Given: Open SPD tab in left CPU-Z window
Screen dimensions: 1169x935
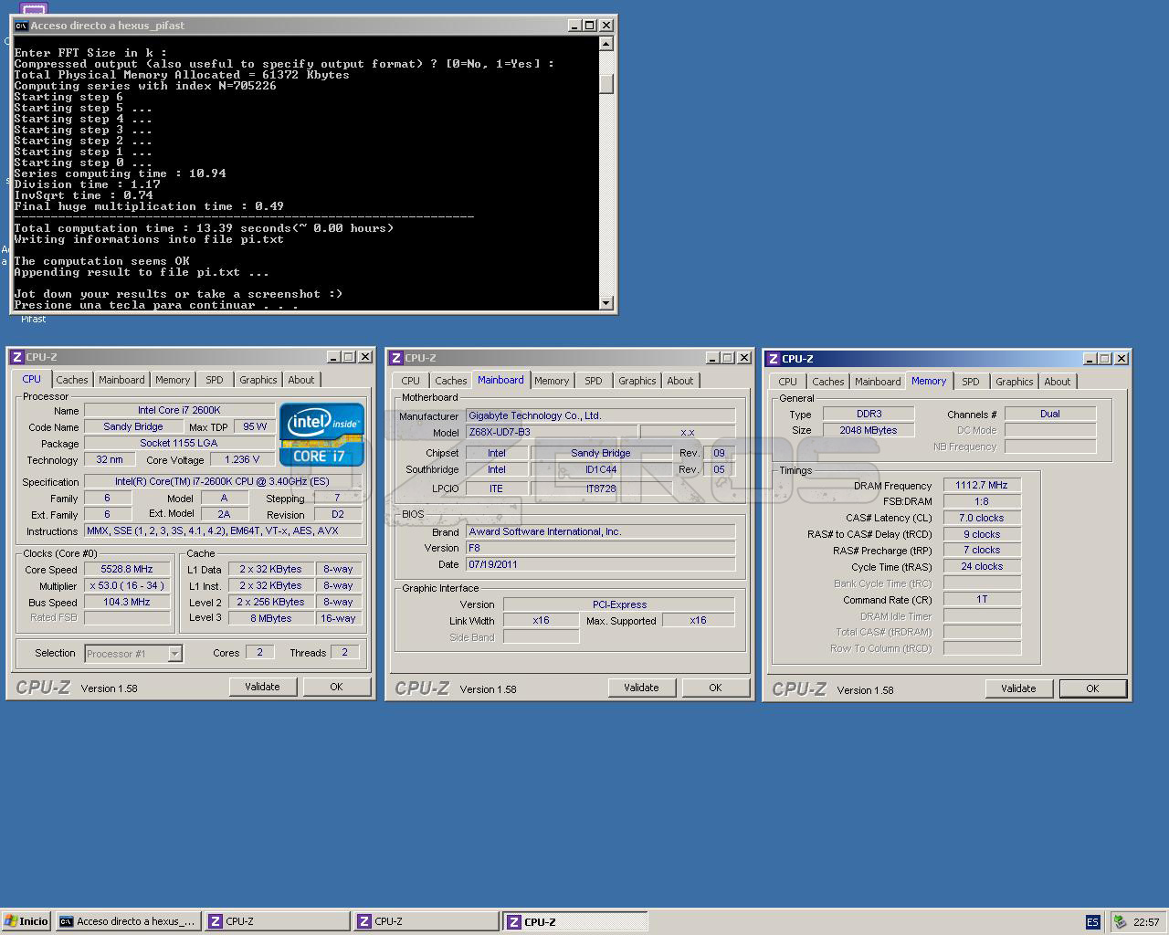Looking at the screenshot, I should coord(214,380).
